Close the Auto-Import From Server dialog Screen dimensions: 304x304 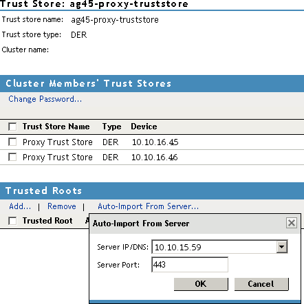click(292, 223)
